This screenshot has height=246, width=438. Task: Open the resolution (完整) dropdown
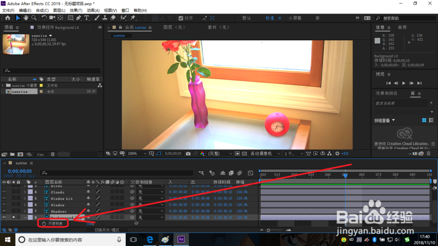[x=220, y=154]
